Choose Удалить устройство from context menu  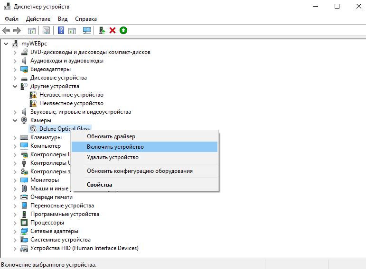pos(144,157)
